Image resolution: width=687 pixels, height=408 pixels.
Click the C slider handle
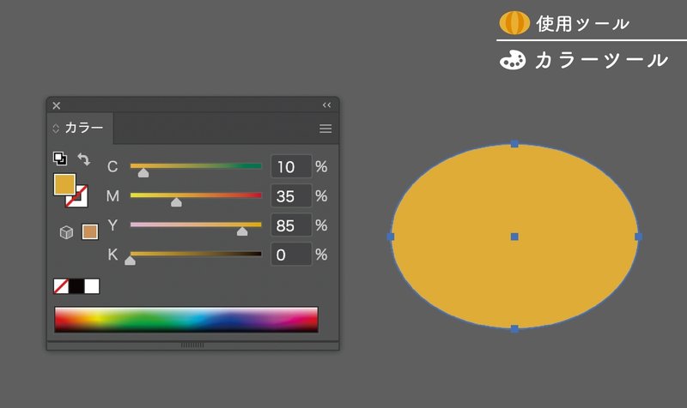point(143,173)
